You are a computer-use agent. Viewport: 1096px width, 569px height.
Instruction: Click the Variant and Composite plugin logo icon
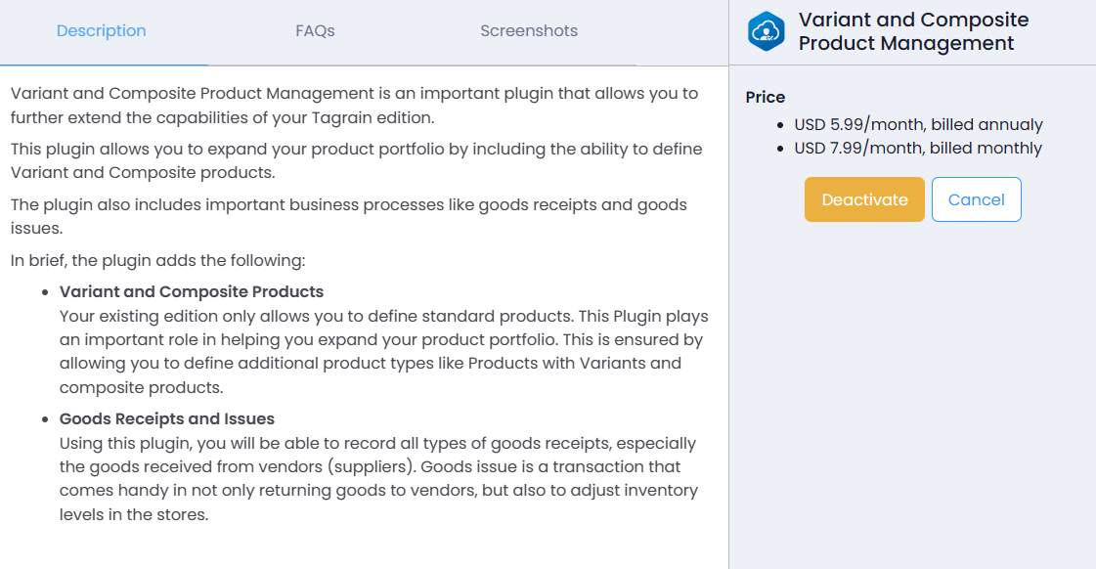click(x=767, y=31)
